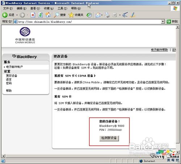Go to the Home page icon
This screenshot has width=181, height=164.
tap(48, 15)
